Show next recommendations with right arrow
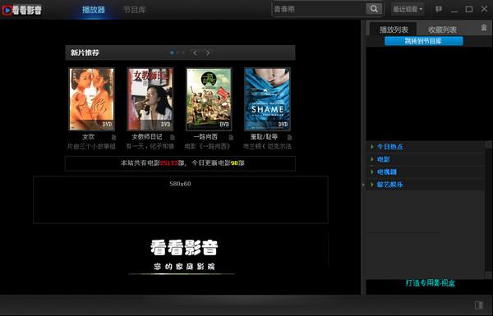This screenshot has height=316, width=493. (x=208, y=53)
